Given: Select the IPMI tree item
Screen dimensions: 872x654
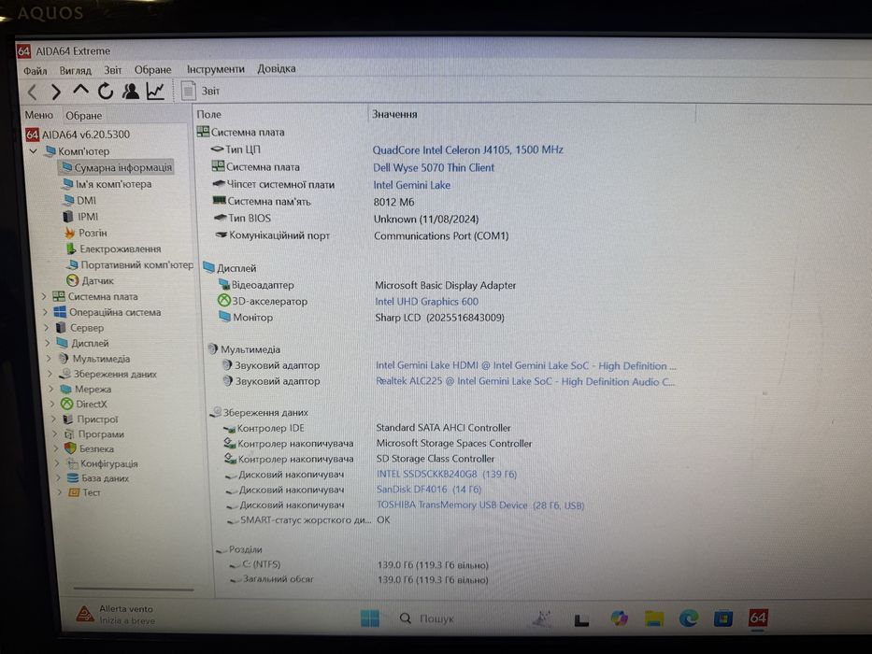Looking at the screenshot, I should (x=80, y=217).
